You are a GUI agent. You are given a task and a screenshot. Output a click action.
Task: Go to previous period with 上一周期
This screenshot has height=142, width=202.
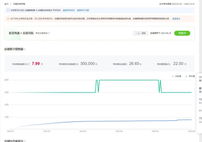(141, 33)
